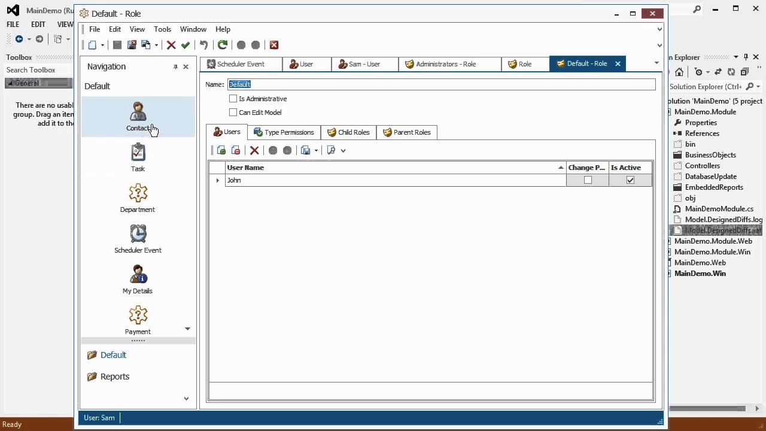Image resolution: width=766 pixels, height=431 pixels.
Task: Click Solution Explorer home icon
Action: pos(679,72)
